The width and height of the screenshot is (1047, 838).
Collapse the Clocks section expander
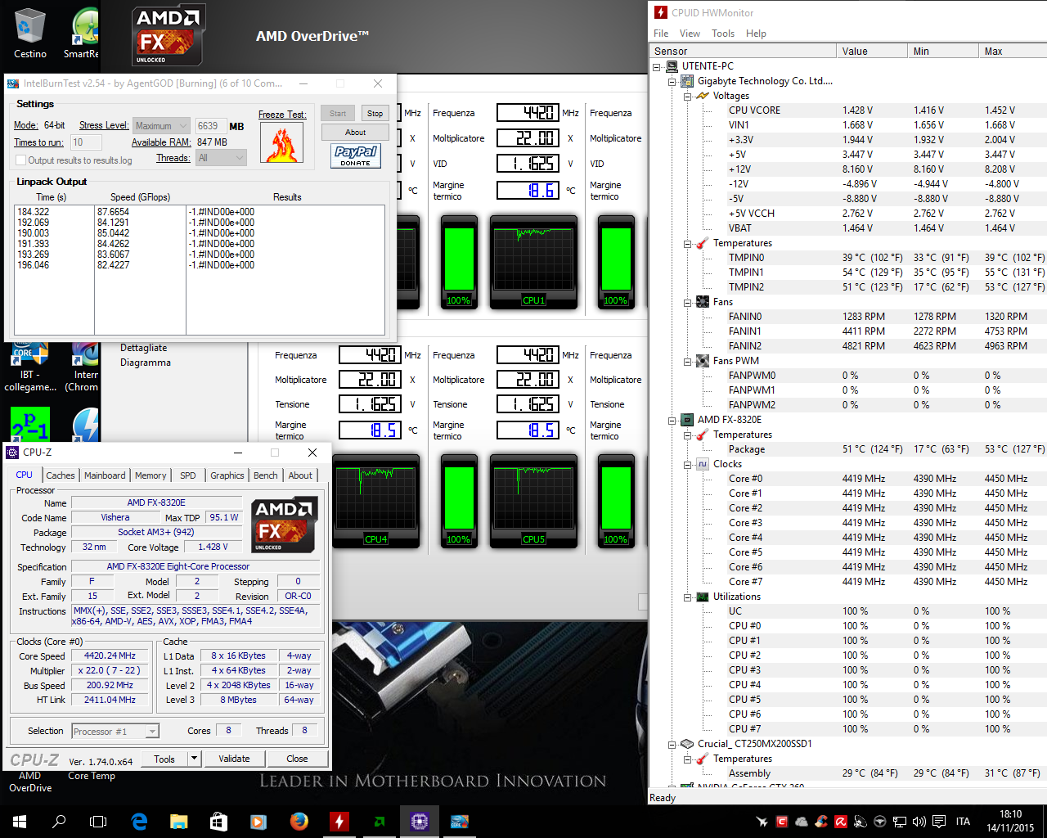(688, 464)
